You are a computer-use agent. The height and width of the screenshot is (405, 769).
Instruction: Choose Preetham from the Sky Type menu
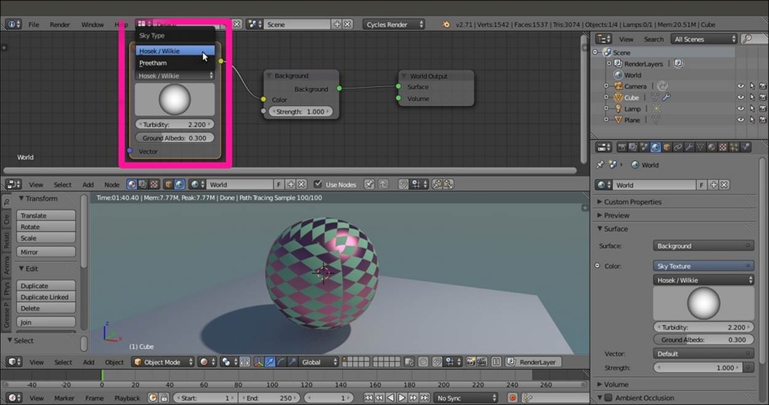tap(153, 63)
